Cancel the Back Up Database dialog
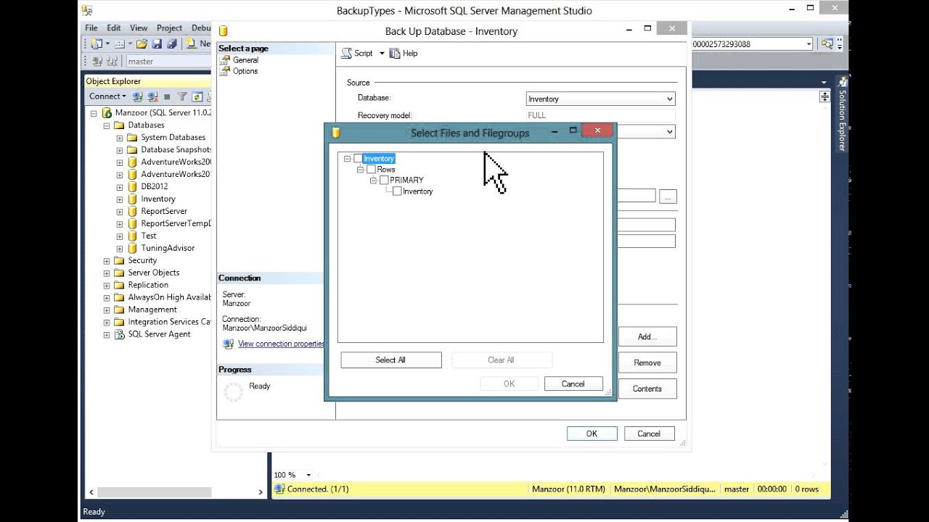The width and height of the screenshot is (929, 522). pyautogui.click(x=649, y=434)
